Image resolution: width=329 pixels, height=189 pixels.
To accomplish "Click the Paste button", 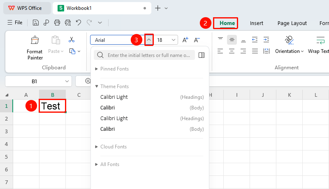I will 56,45.
